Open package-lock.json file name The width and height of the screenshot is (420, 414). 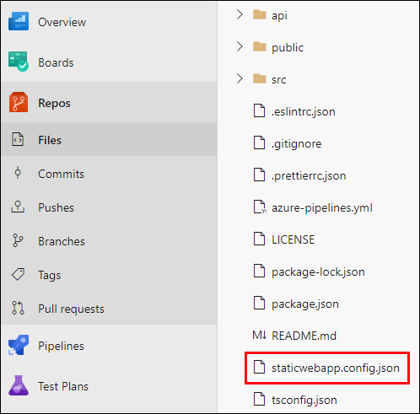[318, 272]
